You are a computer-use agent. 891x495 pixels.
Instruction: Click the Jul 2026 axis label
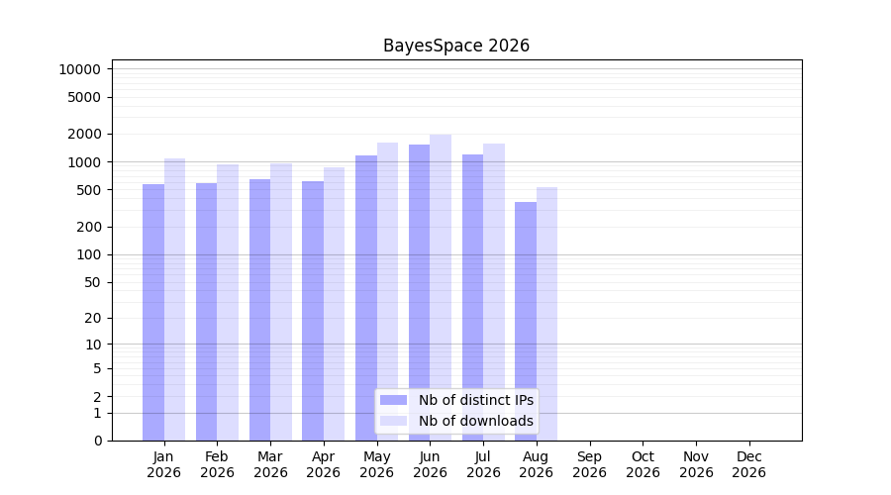(483, 464)
